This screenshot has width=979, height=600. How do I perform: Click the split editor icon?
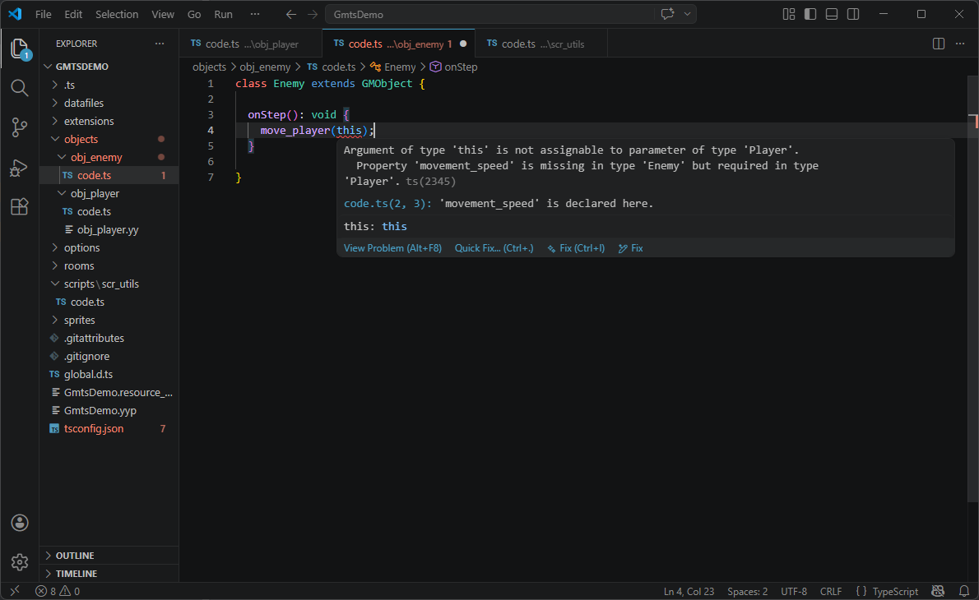tap(939, 43)
